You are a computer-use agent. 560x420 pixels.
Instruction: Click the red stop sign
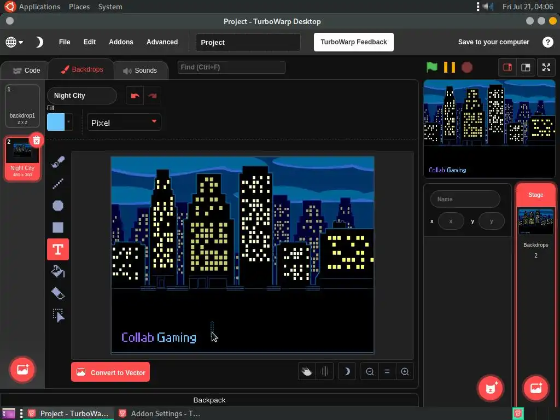pyautogui.click(x=467, y=67)
